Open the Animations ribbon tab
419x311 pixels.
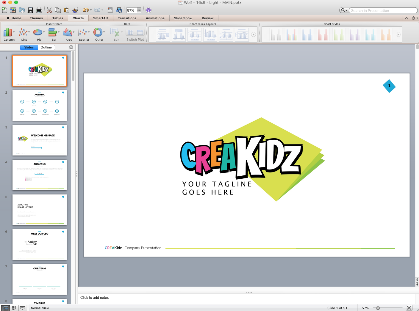click(x=155, y=18)
